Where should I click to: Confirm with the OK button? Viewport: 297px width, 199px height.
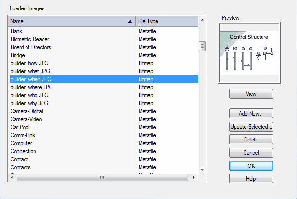251,166
